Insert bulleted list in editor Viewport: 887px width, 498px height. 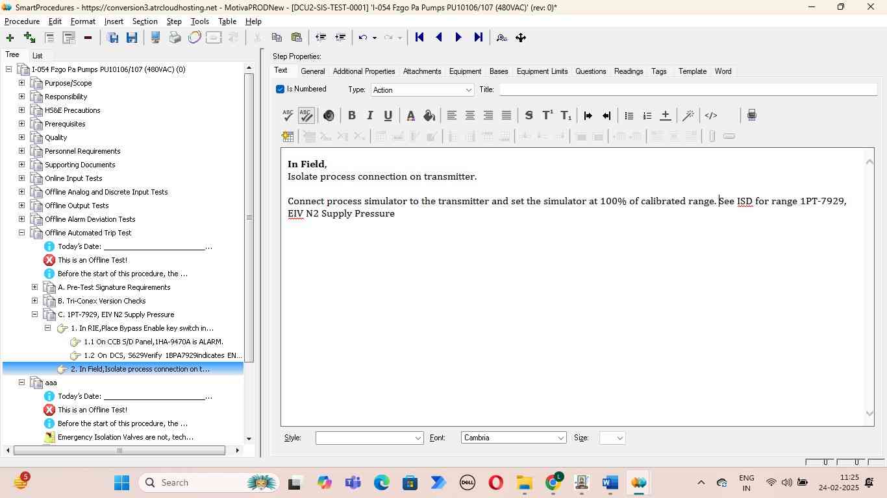pyautogui.click(x=629, y=115)
